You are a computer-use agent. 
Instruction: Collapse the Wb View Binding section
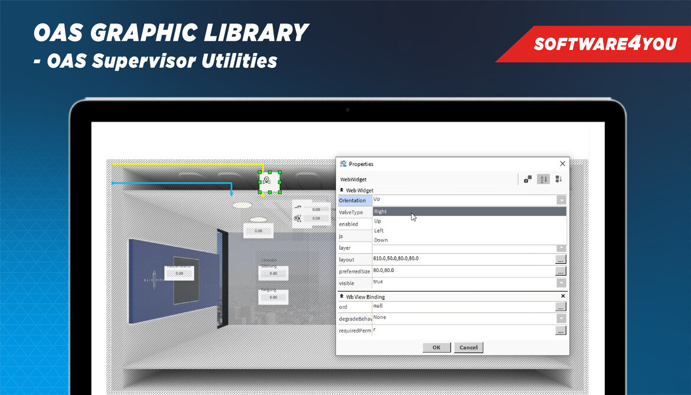[x=341, y=296]
